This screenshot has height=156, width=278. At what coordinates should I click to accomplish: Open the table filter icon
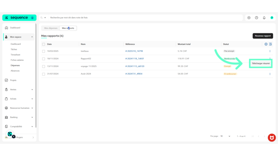pos(270,44)
